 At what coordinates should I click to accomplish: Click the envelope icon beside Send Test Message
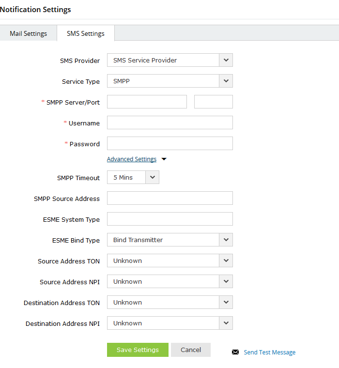pyautogui.click(x=235, y=353)
